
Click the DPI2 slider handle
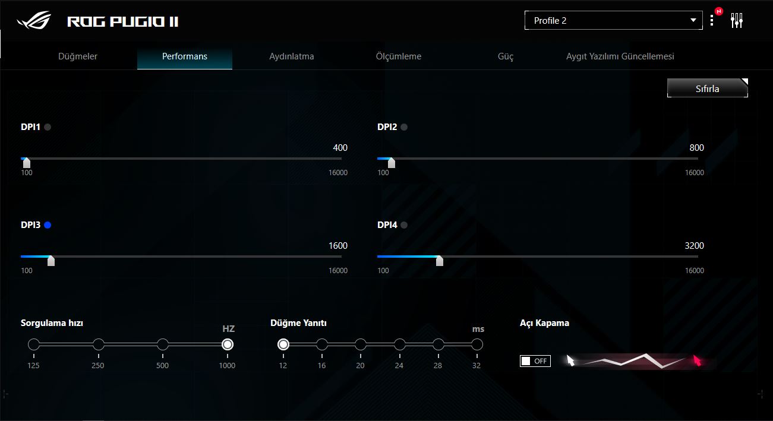click(x=392, y=163)
